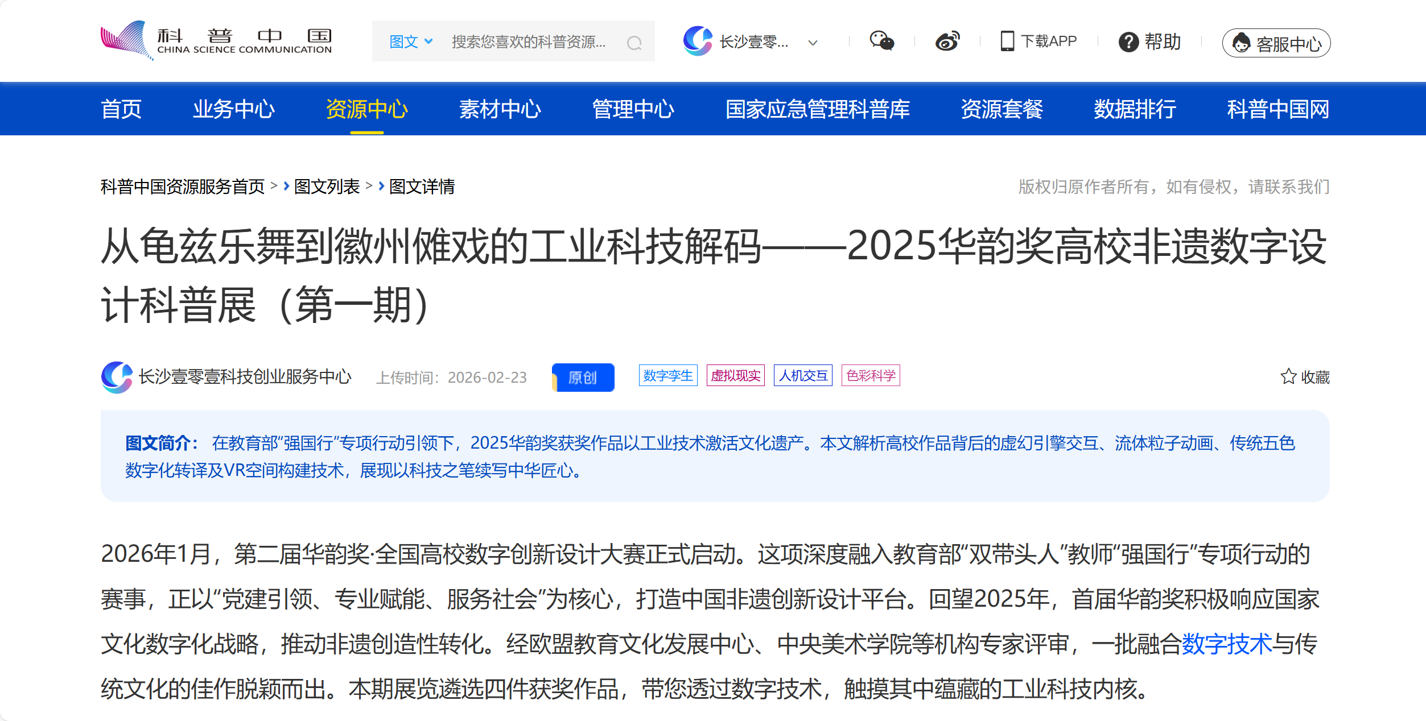
Task: Switch to the 素材中心 nav tab
Action: tap(500, 109)
